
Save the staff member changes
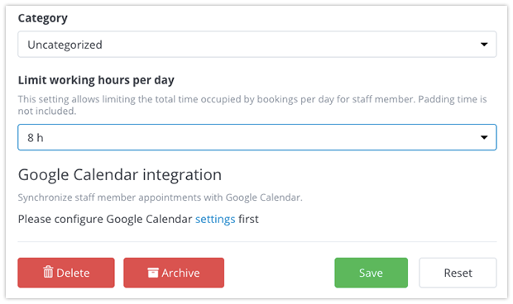click(x=371, y=273)
